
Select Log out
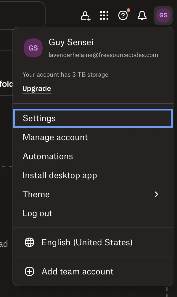click(93, 213)
